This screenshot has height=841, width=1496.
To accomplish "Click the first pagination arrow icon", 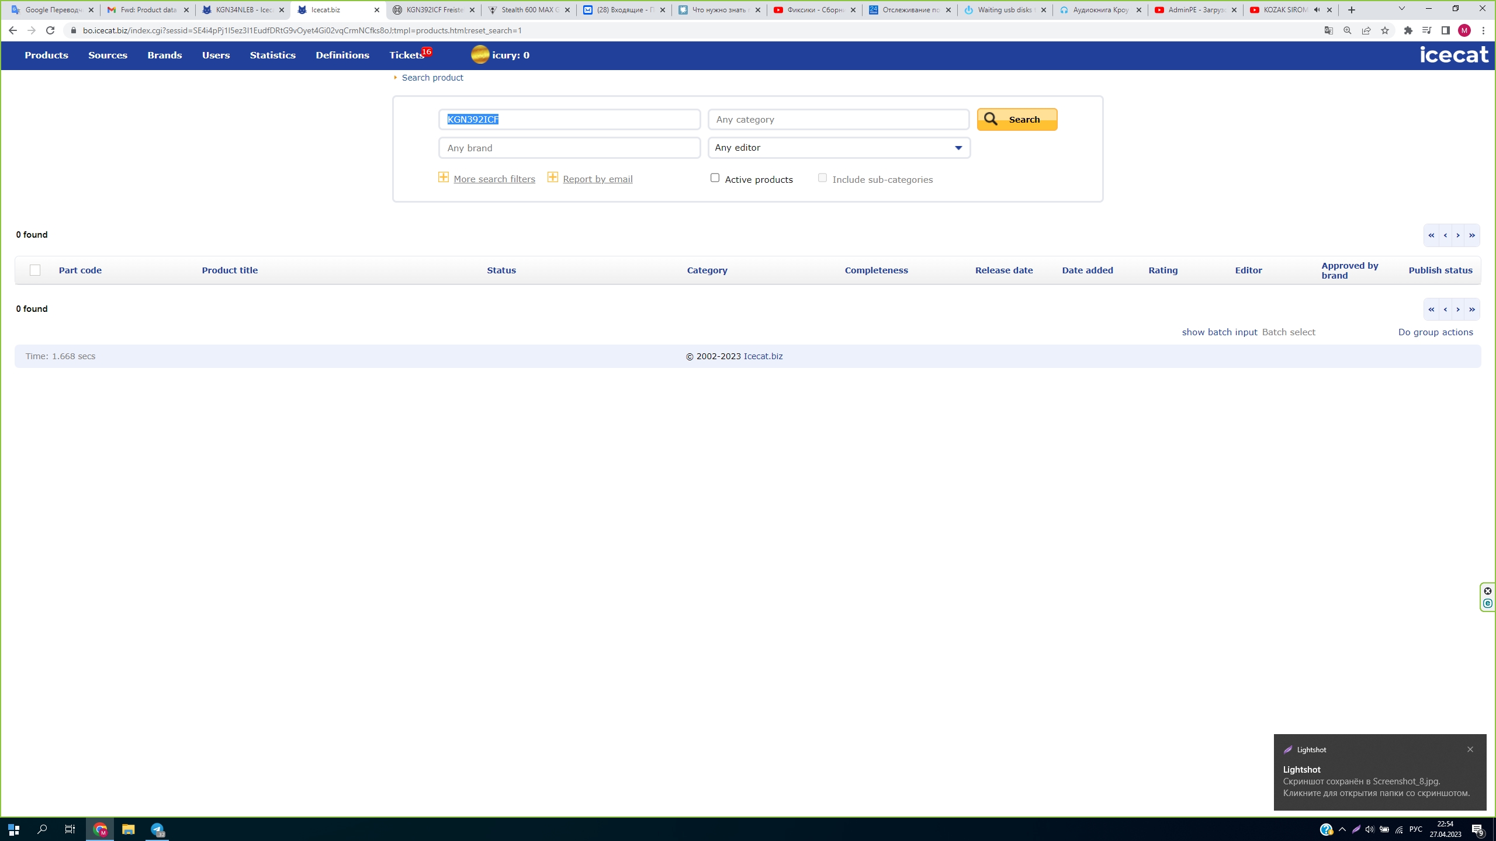I will click(1431, 235).
